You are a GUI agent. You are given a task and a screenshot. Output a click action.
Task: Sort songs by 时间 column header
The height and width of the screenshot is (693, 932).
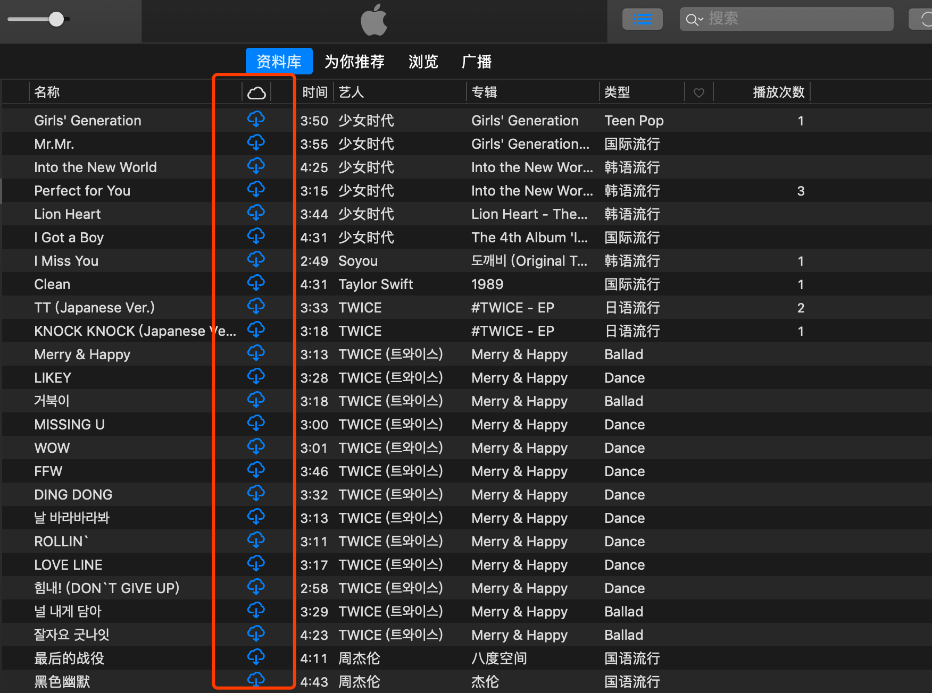pyautogui.click(x=315, y=92)
